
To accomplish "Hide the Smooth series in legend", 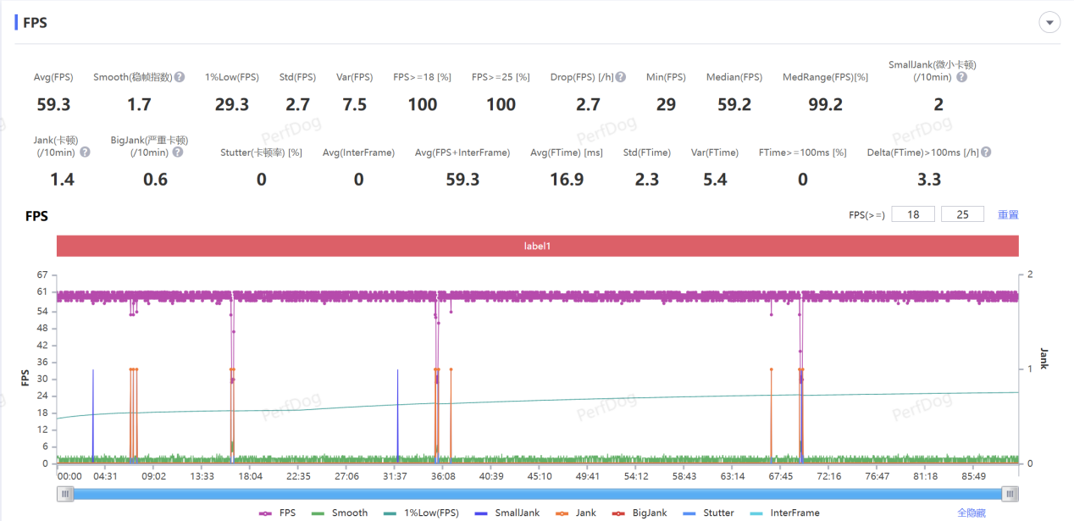I will tap(340, 513).
